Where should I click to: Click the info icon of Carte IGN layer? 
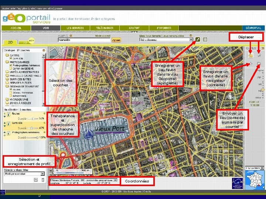pos(8,124)
